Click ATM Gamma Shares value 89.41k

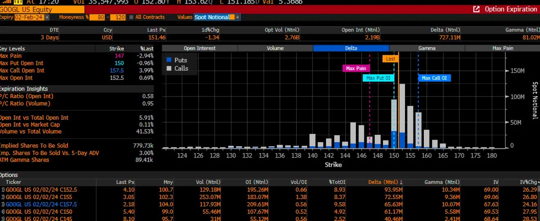144,160
